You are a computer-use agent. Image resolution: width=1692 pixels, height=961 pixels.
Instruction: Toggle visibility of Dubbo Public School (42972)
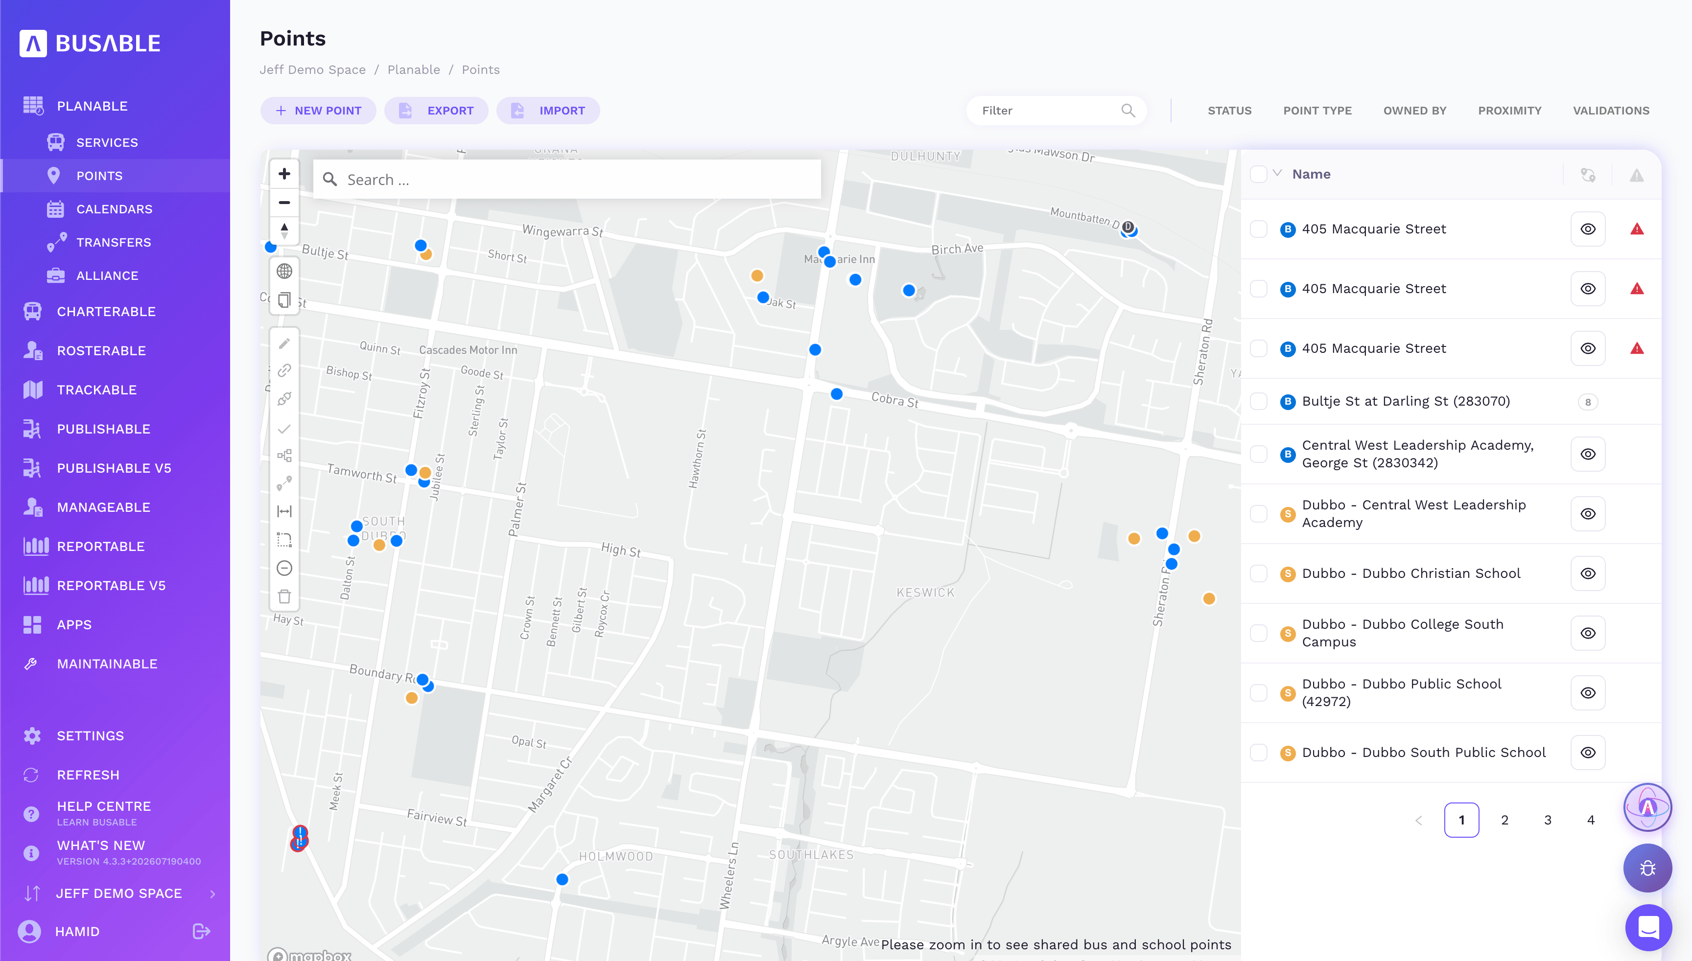1588,693
